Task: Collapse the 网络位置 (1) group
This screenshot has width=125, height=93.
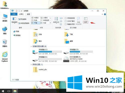Action: pos(31,65)
